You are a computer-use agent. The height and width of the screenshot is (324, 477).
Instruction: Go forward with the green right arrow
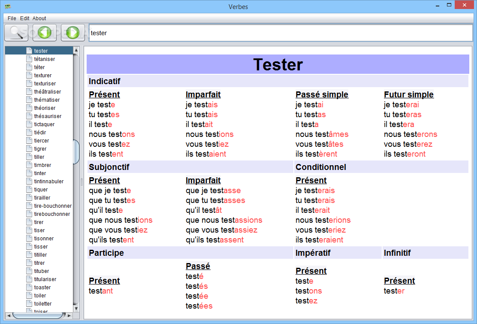click(73, 33)
